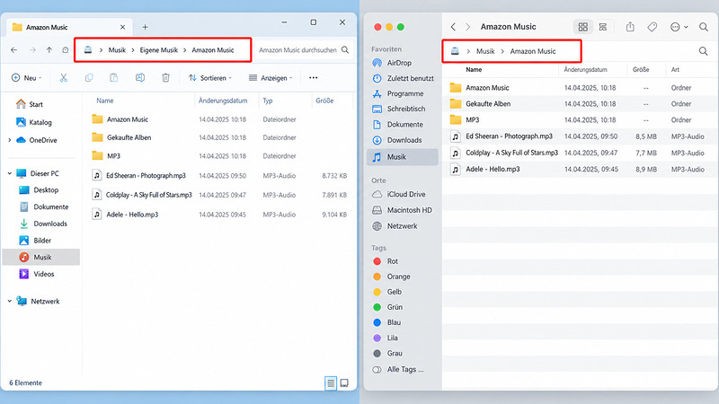Viewport: 719px width, 404px height.
Task: Open Schreibtisch in Finder sidebar
Action: point(406,109)
